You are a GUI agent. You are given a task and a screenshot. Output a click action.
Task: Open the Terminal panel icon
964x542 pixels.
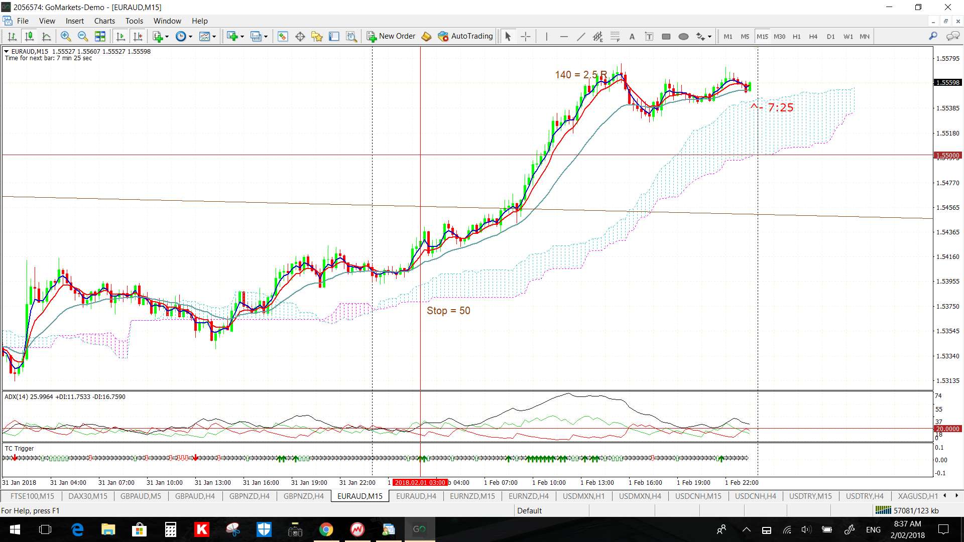[x=334, y=36]
